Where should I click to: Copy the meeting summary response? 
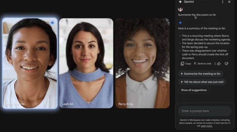coord(186,63)
